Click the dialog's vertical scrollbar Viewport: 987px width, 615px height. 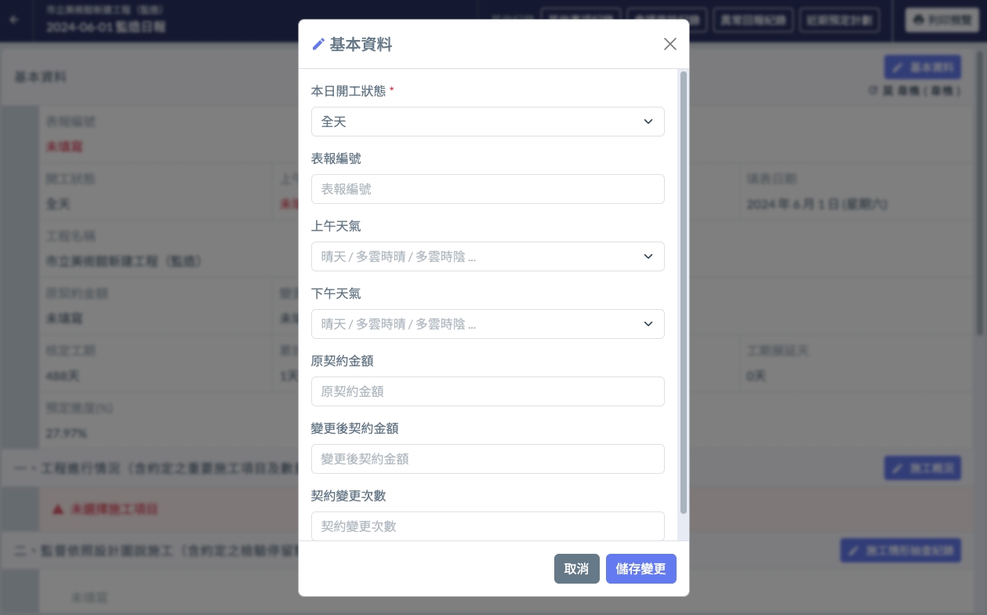pos(684,292)
